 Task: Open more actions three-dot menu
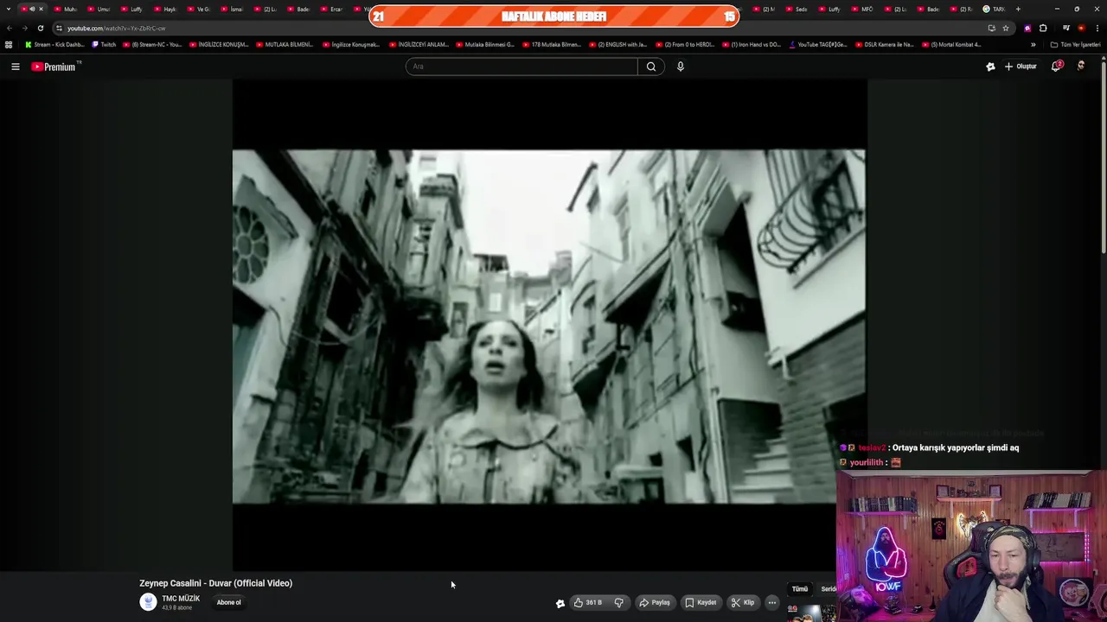pos(772,603)
